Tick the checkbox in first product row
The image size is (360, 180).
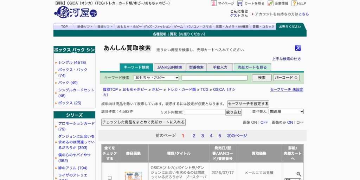(110, 178)
